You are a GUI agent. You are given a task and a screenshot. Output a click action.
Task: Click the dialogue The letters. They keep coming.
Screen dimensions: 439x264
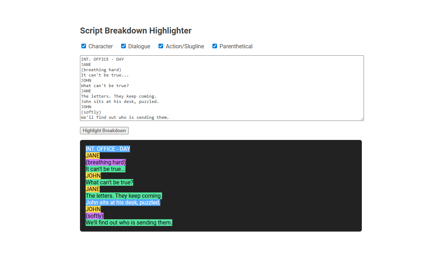click(x=124, y=196)
